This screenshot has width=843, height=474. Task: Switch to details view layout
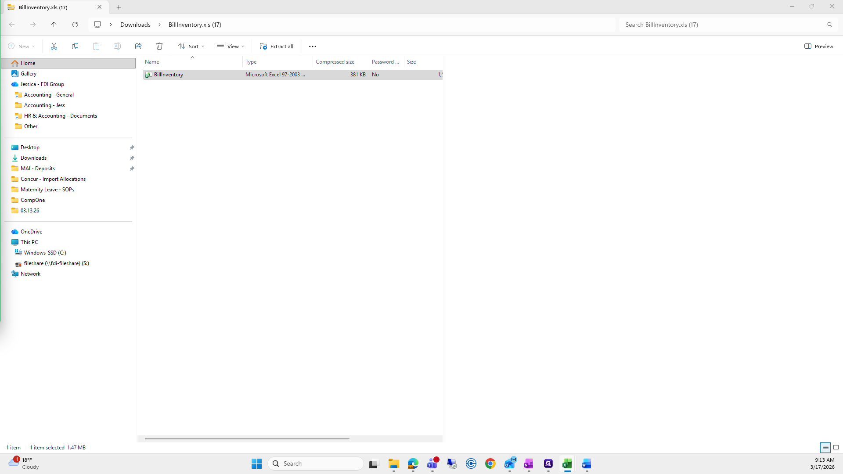coord(825,448)
